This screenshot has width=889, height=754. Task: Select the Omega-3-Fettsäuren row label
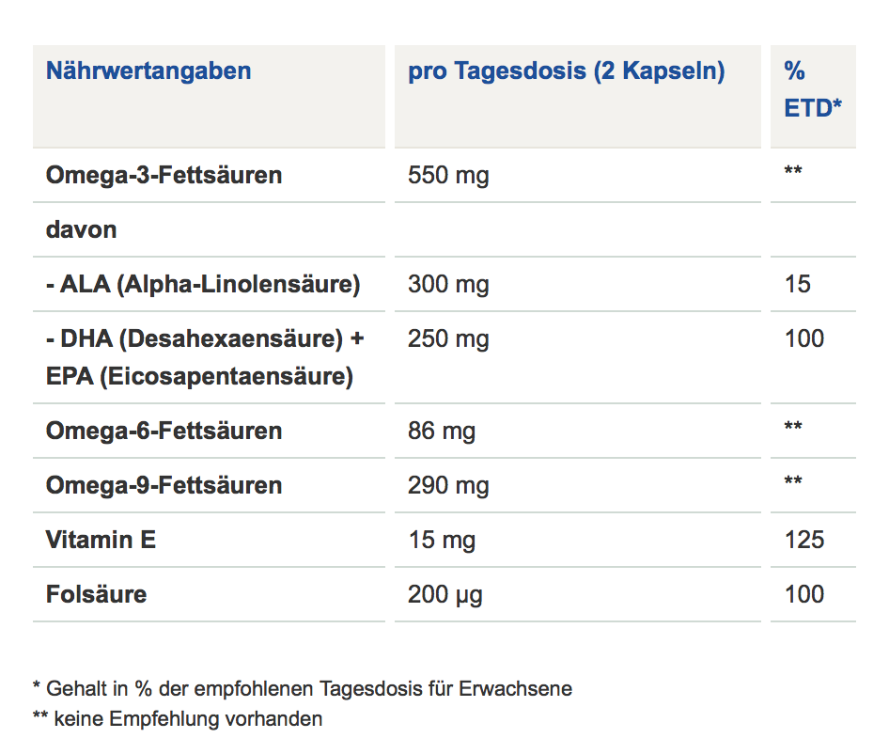(x=164, y=175)
